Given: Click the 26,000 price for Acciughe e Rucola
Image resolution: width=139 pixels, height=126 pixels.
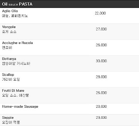Looking at the screenshot, I should [101, 45].
